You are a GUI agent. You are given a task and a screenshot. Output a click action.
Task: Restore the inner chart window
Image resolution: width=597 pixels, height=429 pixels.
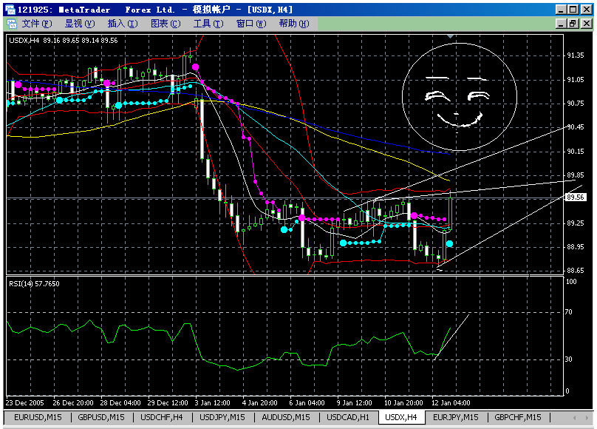click(573, 24)
